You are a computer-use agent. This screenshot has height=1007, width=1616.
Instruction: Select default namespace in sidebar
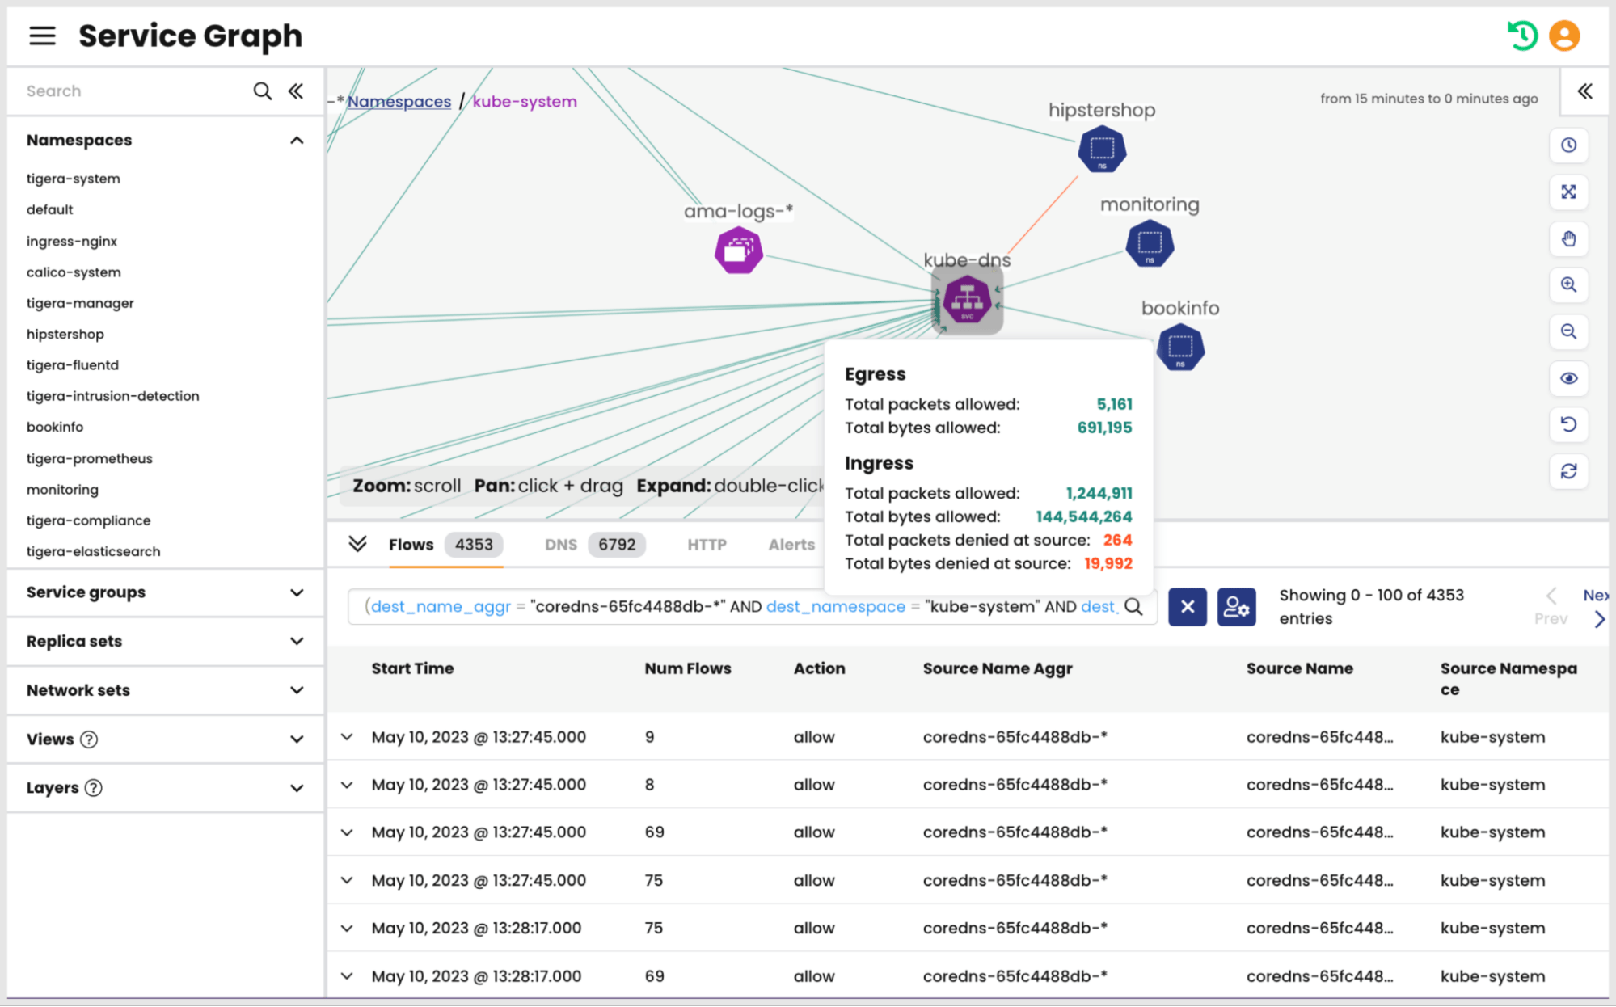pyautogui.click(x=49, y=210)
